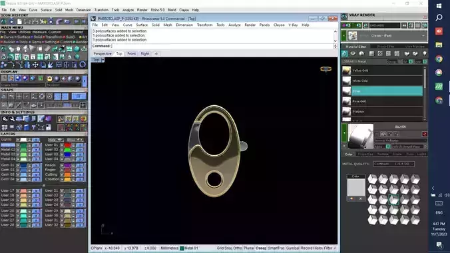Toggle visibility switch for User 01 layer
The height and width of the screenshot is (253, 450).
pyautogui.click(x=79, y=145)
